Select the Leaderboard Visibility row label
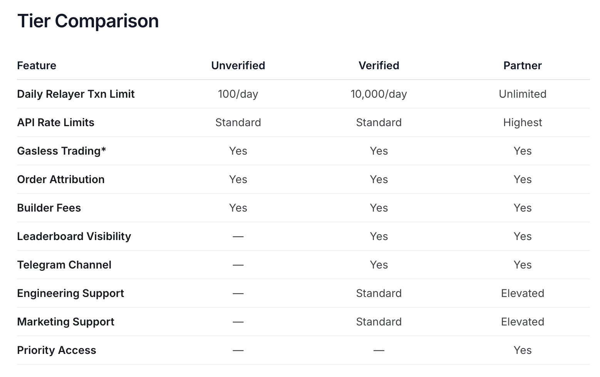600x377 pixels. (74, 236)
